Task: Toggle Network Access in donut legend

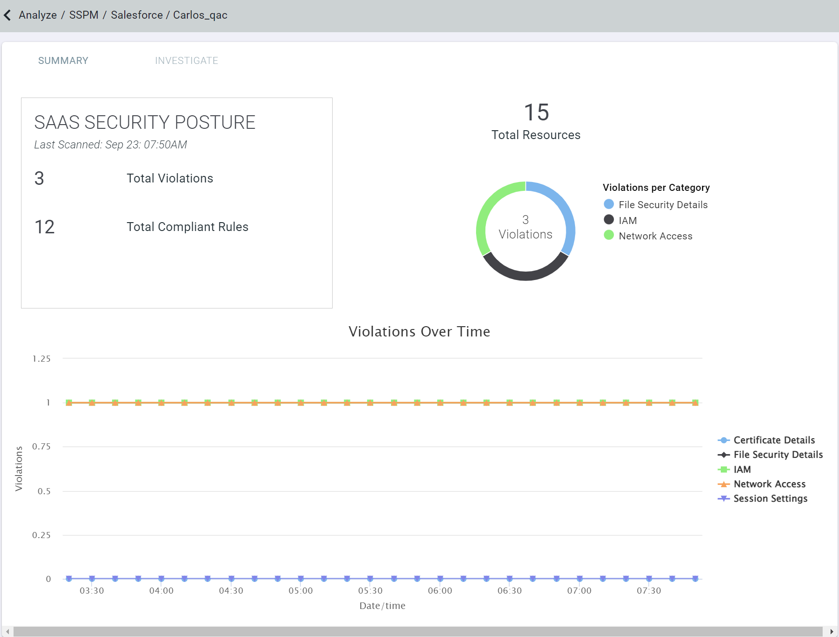Action: point(655,236)
